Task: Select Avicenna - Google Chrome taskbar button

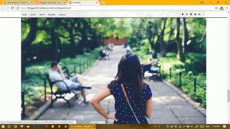Action: tap(82, 126)
